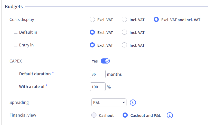Select Excl. VAT for Entry in

[x=92, y=45]
